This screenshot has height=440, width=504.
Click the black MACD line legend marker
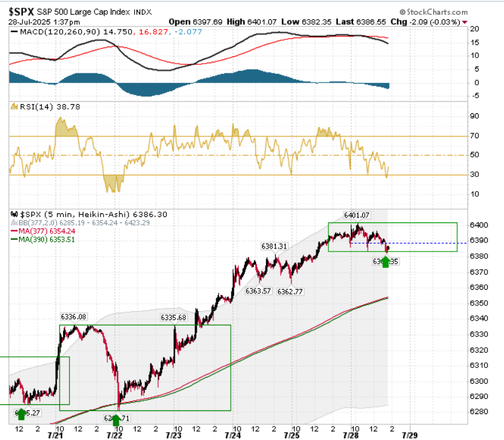click(x=14, y=32)
